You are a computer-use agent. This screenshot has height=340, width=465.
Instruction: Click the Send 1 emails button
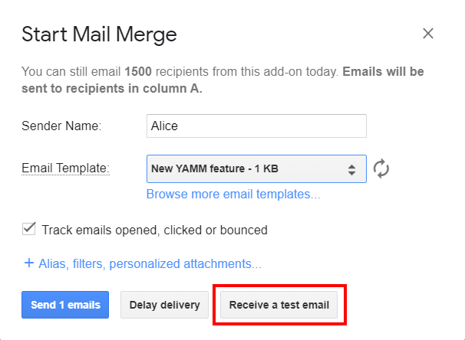[65, 305]
